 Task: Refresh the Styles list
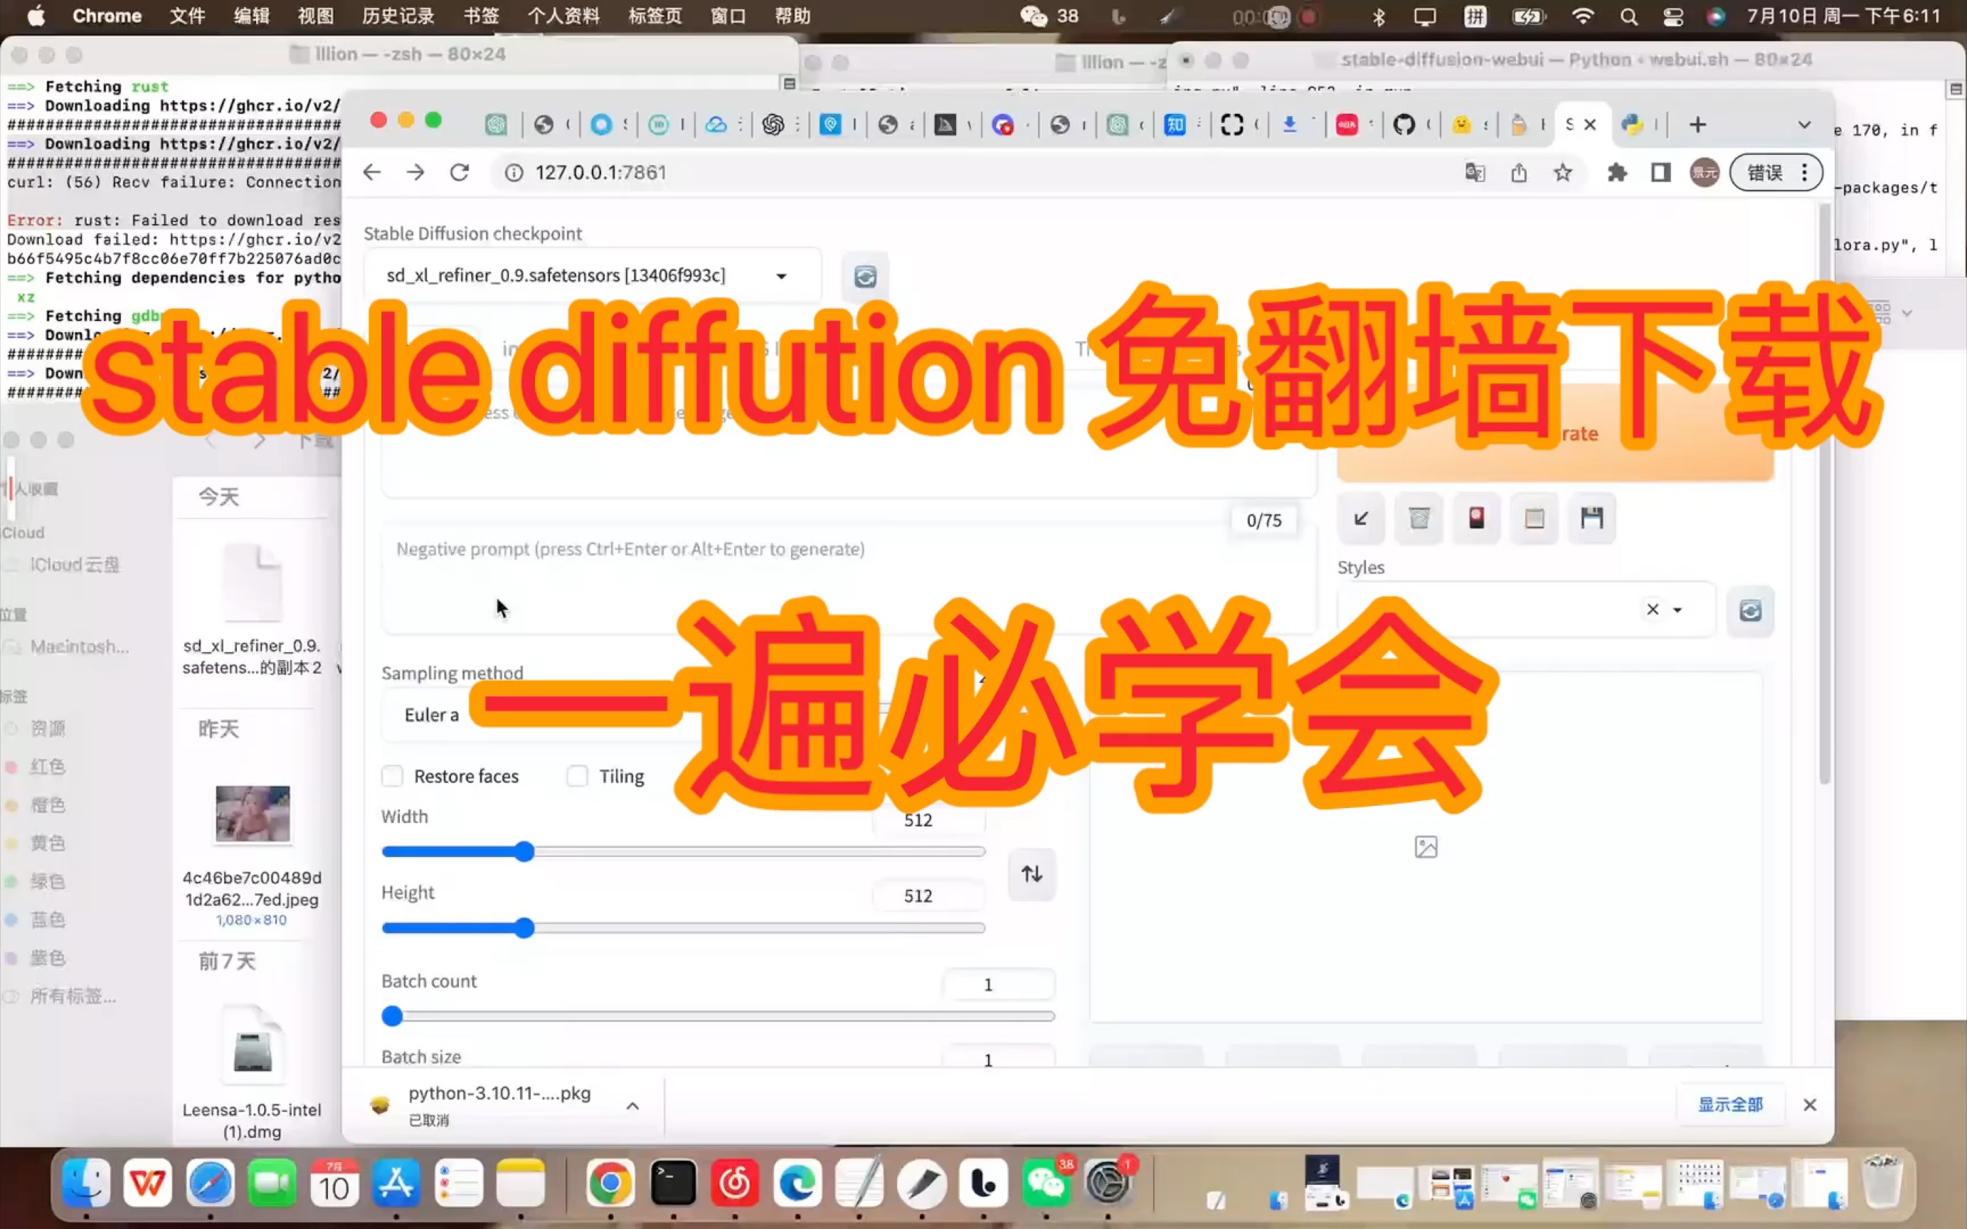tap(1750, 610)
